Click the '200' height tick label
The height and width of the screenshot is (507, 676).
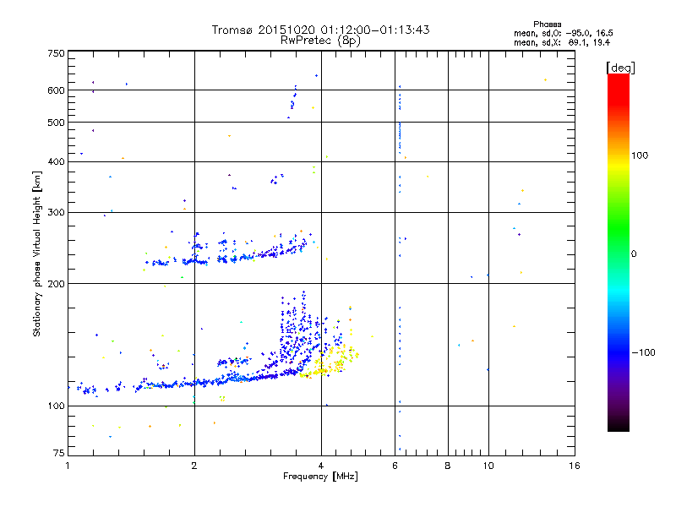[x=56, y=284]
